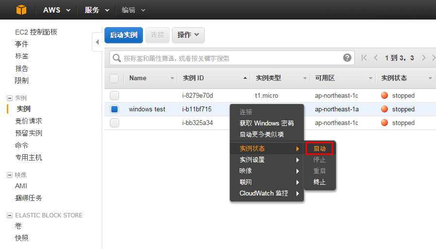The image size is (436, 249).
Task: Open 卷 in sidebar
Action: pos(18,226)
